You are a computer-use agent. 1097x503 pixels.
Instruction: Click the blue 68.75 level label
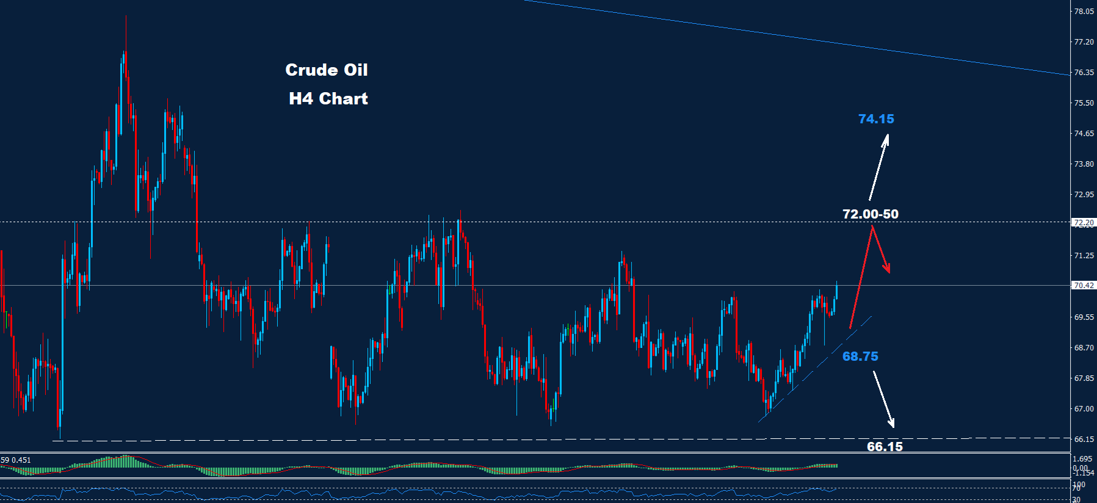coord(860,356)
